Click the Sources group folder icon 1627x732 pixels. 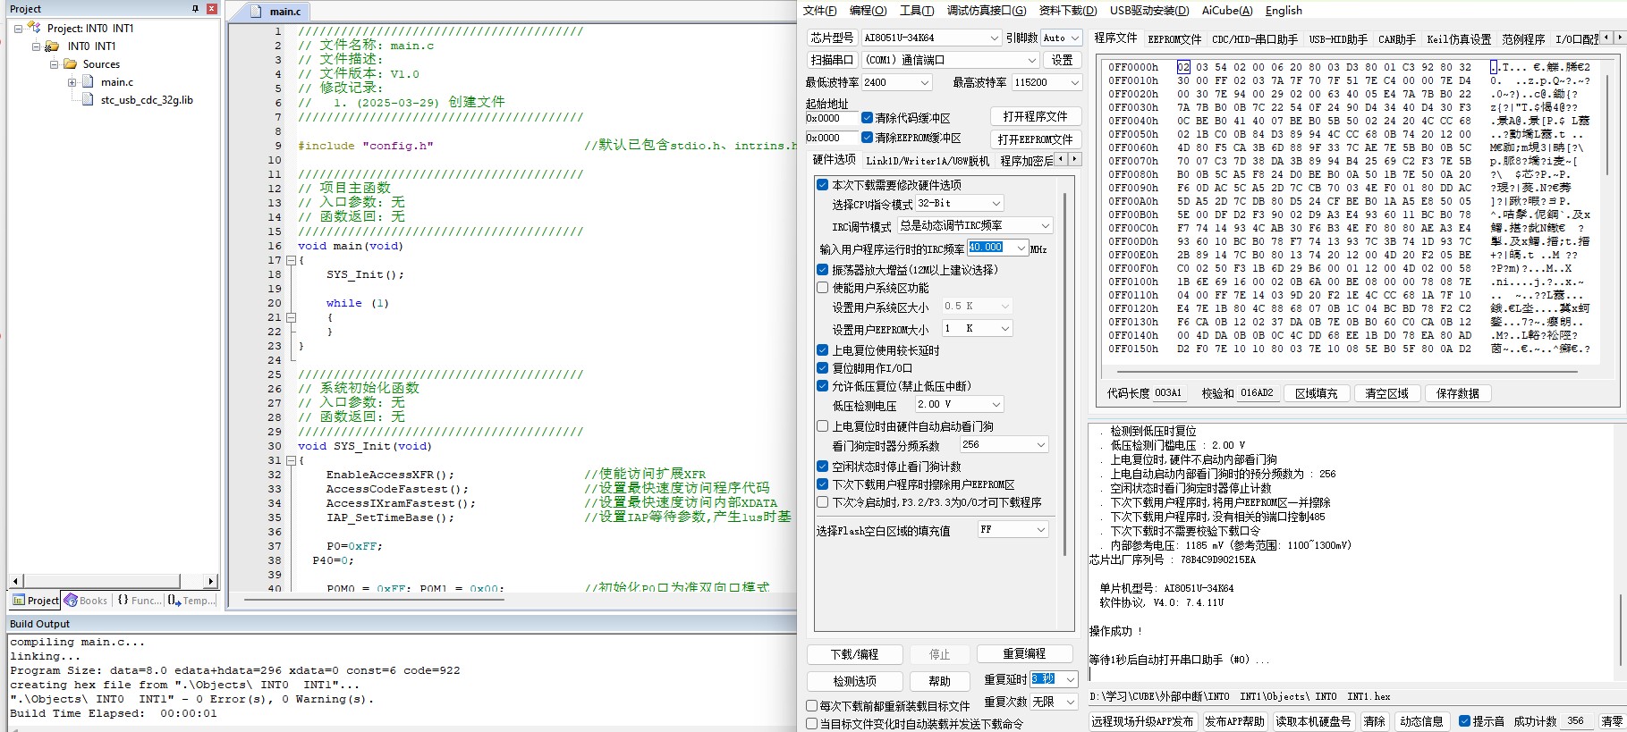[x=70, y=63]
